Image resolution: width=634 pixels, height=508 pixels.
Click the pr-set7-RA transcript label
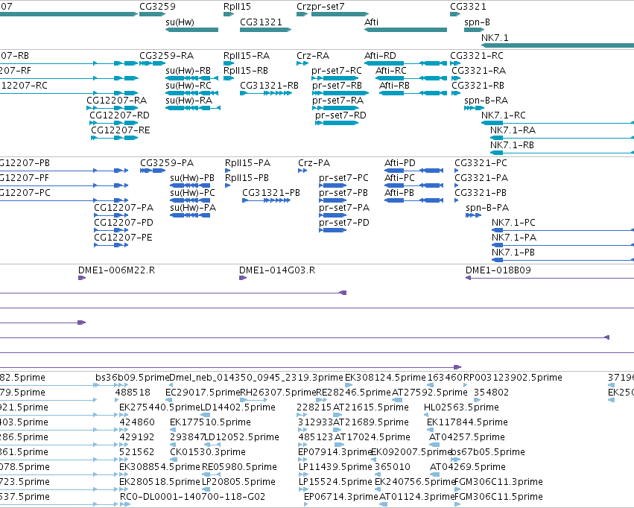(x=337, y=101)
